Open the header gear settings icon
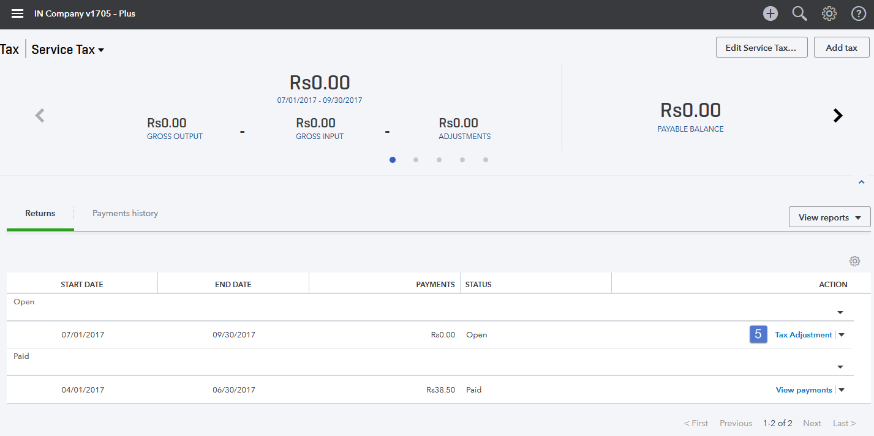 tap(829, 13)
